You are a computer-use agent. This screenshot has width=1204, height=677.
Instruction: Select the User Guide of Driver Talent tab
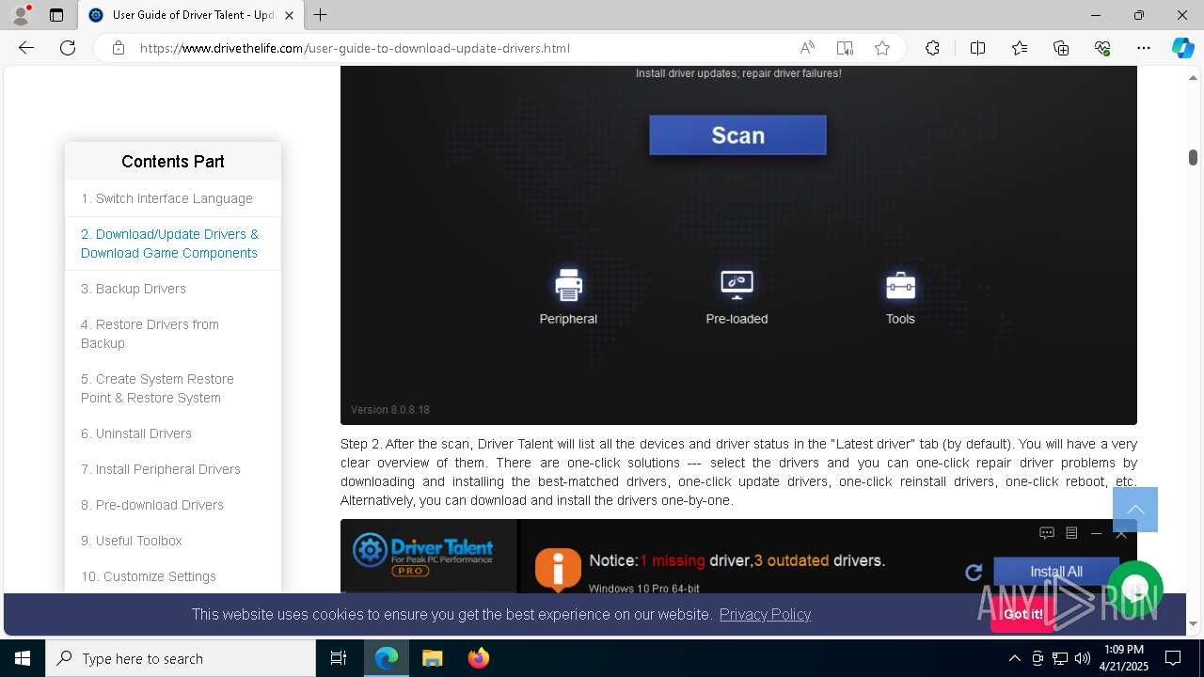(191, 15)
